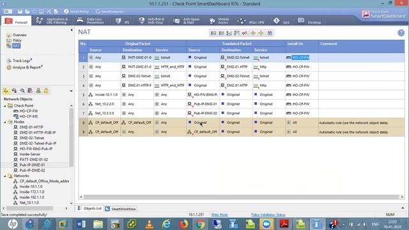Click the Save icon in the top toolbar

coord(20,11)
